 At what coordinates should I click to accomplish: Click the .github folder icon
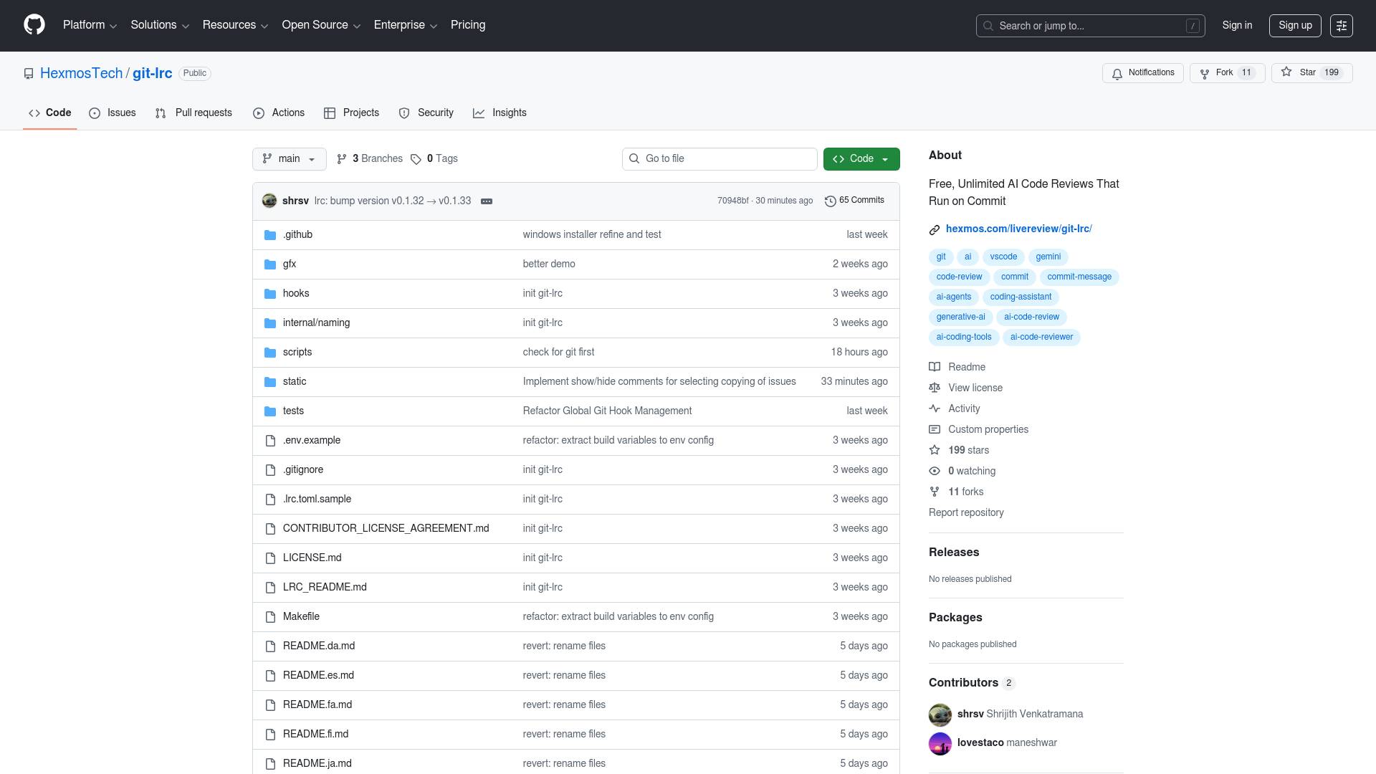click(270, 235)
